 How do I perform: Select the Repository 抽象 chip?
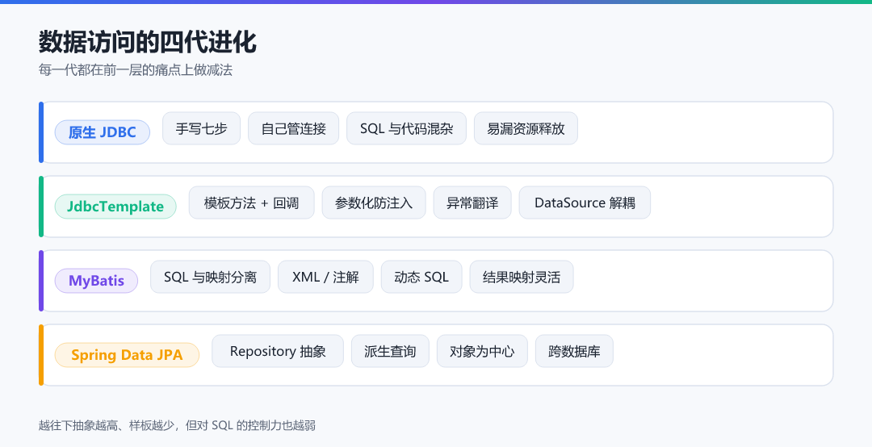(x=278, y=351)
